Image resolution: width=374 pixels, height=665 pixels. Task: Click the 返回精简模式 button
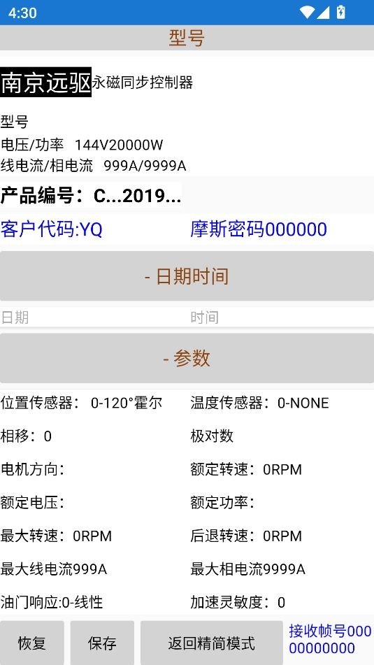click(x=212, y=643)
